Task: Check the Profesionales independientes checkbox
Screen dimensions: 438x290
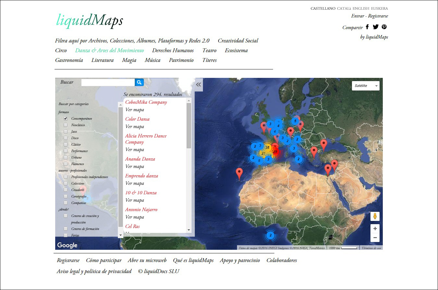Action: point(66,177)
